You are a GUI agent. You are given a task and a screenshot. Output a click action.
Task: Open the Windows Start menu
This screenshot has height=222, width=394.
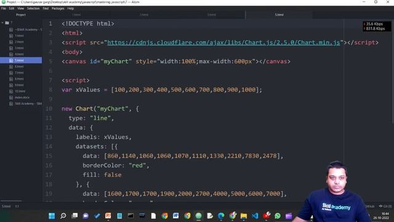point(52,216)
